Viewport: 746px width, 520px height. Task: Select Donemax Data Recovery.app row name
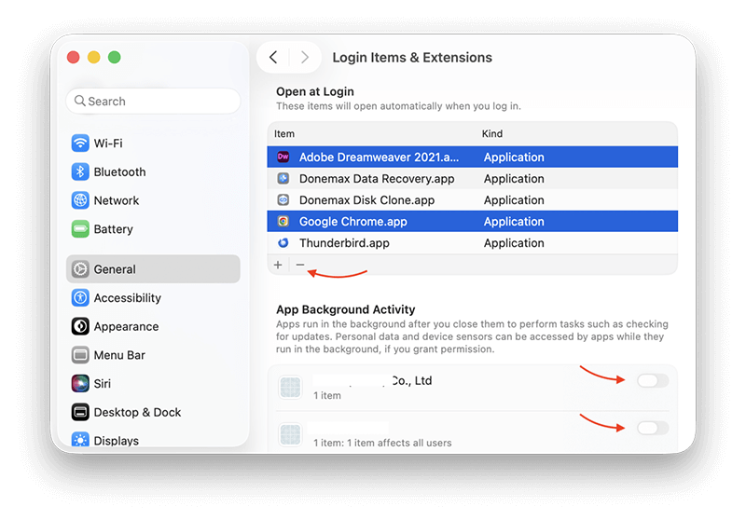pyautogui.click(x=377, y=179)
